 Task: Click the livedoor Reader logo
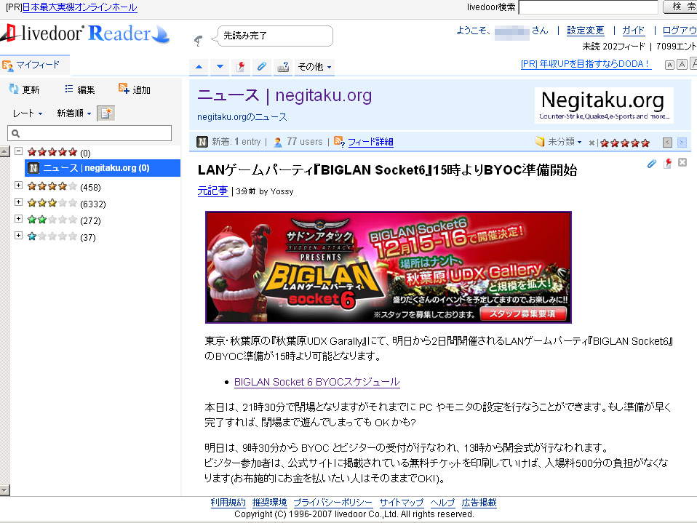[x=85, y=33]
